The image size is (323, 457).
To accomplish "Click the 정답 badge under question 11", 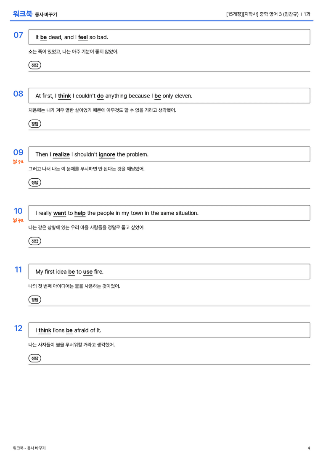I will (34, 299).
